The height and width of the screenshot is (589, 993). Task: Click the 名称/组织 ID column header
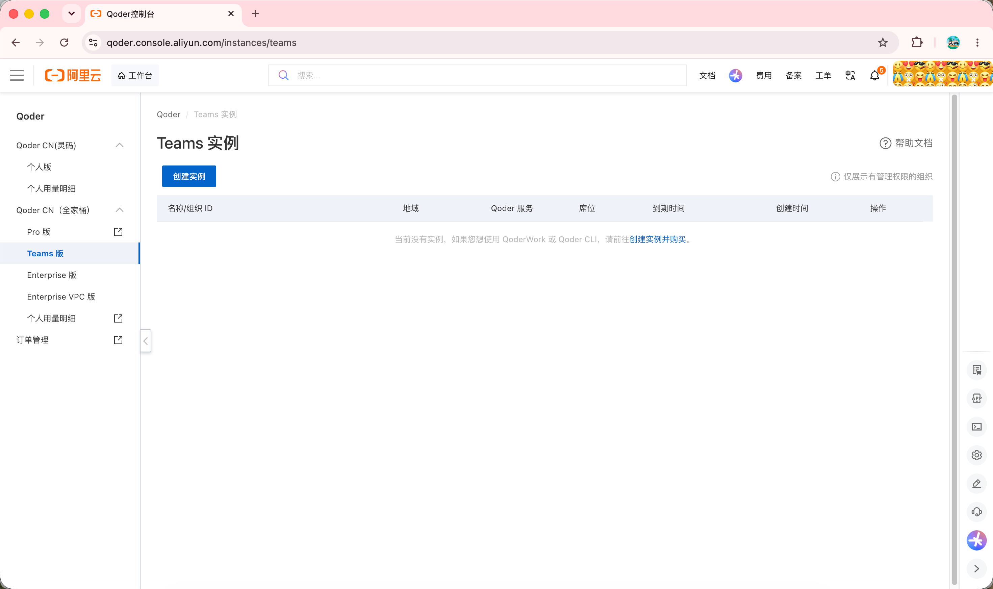(x=190, y=208)
